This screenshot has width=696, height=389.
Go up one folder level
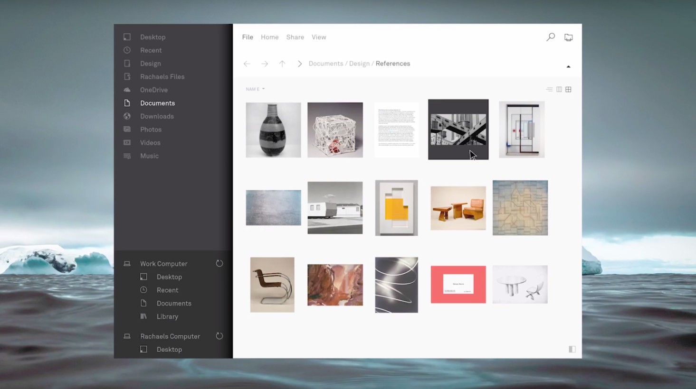(x=282, y=64)
